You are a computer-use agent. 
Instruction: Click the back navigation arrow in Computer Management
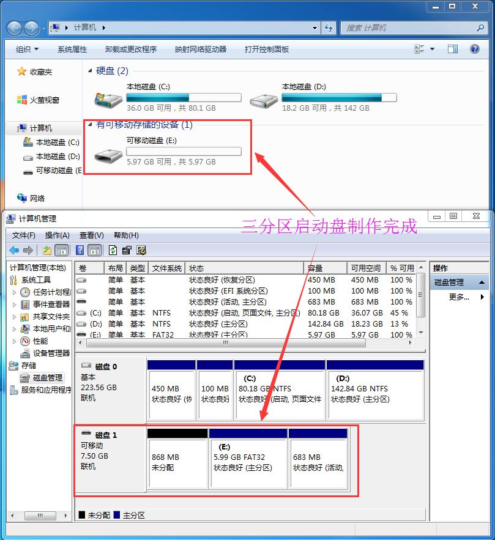[x=13, y=250]
